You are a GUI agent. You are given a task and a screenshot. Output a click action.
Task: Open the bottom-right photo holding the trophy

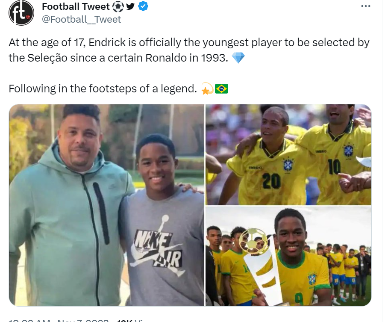coord(288,256)
